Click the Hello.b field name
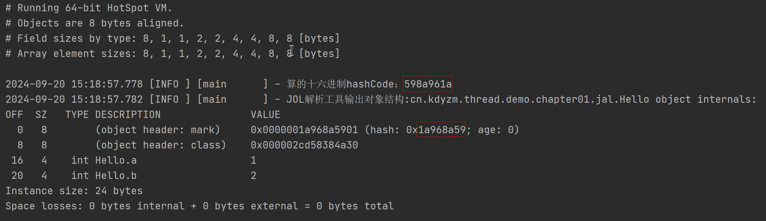This screenshot has height=221, width=766. [x=116, y=176]
